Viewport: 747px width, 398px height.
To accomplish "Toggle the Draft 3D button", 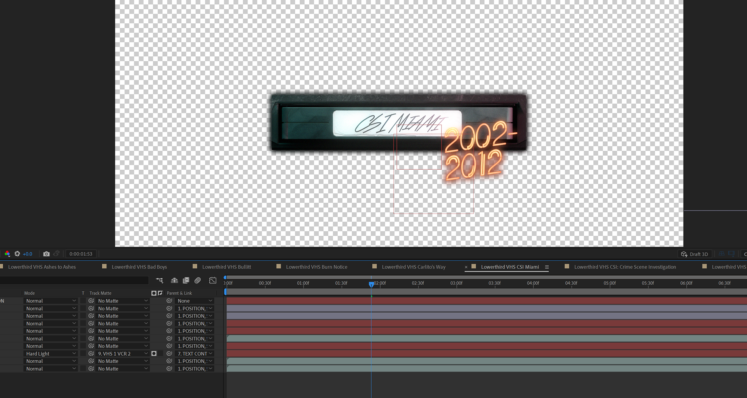I will [x=695, y=254].
